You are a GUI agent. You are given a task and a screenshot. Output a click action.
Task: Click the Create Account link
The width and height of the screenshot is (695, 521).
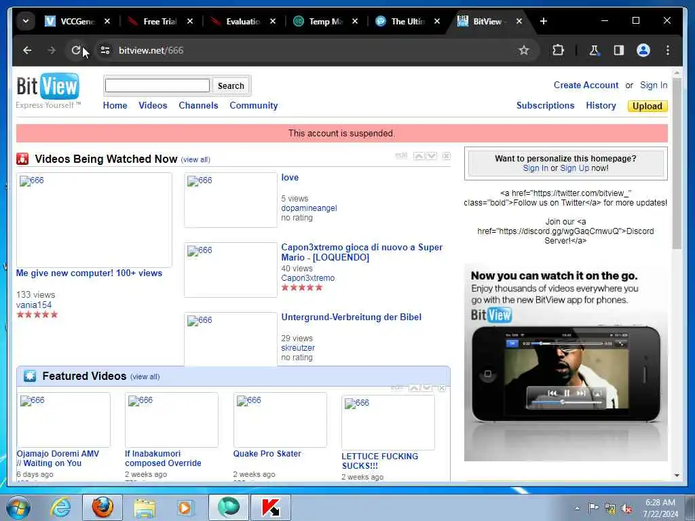[586, 85]
